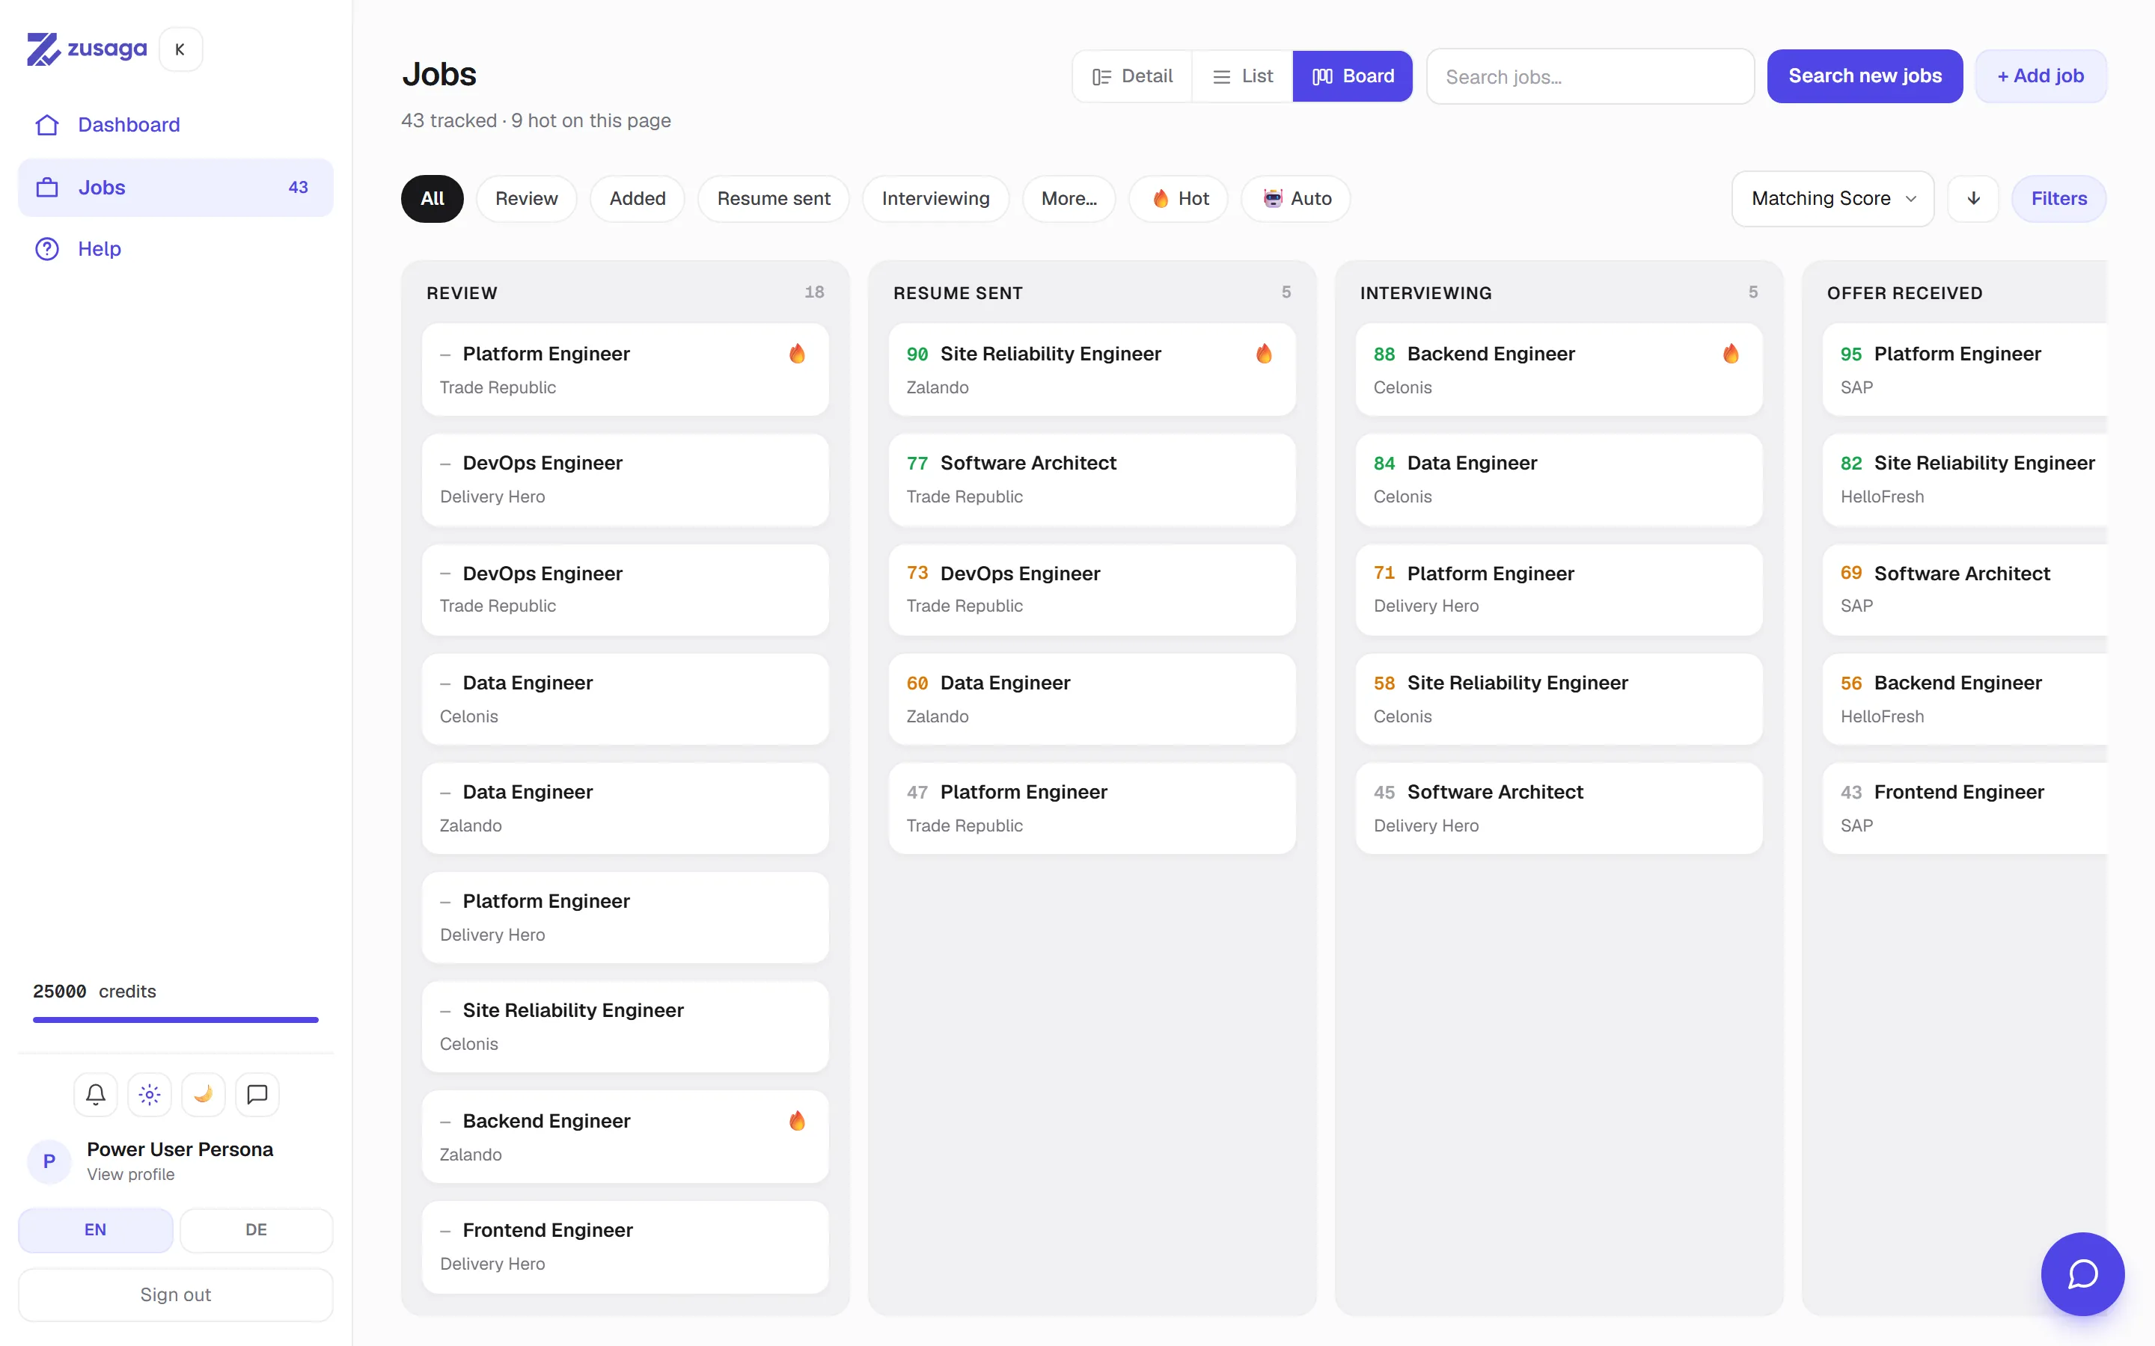Open the score 73 DevOps Engineer card

coord(1092,589)
